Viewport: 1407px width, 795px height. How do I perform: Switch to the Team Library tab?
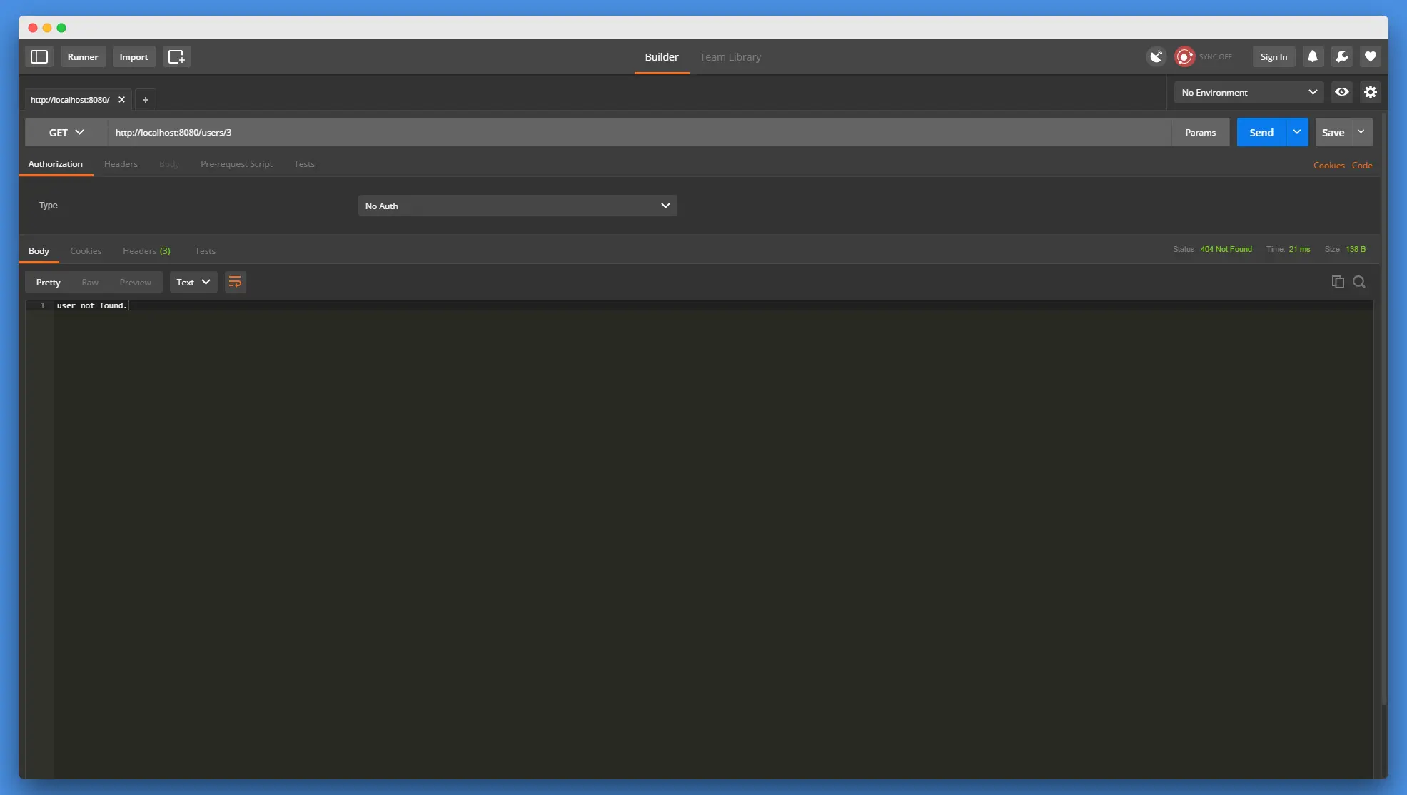pos(730,57)
